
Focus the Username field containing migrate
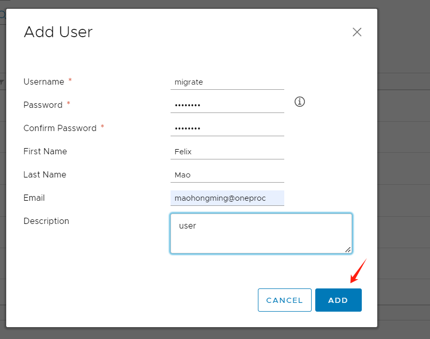[227, 82]
